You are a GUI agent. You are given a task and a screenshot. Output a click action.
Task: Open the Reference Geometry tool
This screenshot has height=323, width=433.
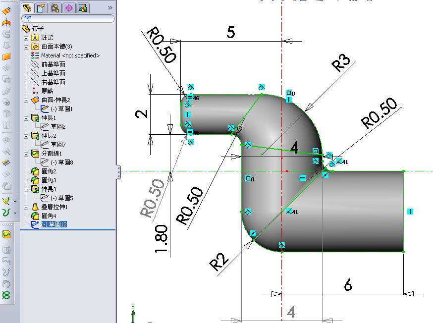[x=6, y=201]
